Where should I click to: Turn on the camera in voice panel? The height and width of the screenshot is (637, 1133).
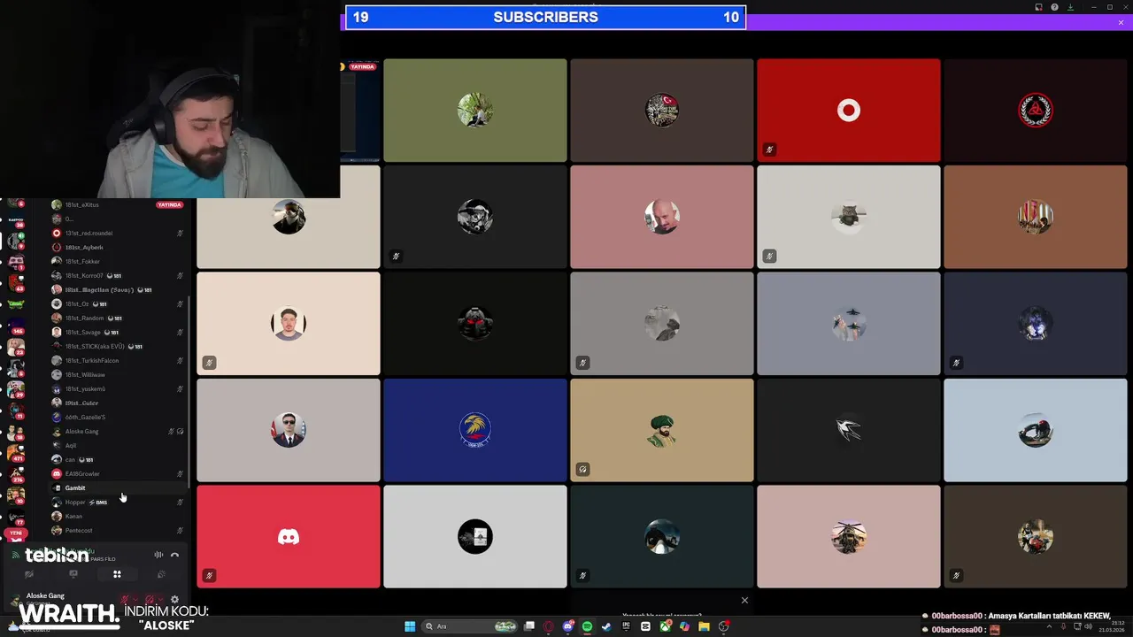click(x=29, y=574)
